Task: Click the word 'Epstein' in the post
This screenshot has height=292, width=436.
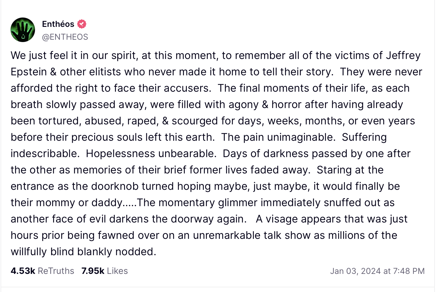Action: click(29, 72)
